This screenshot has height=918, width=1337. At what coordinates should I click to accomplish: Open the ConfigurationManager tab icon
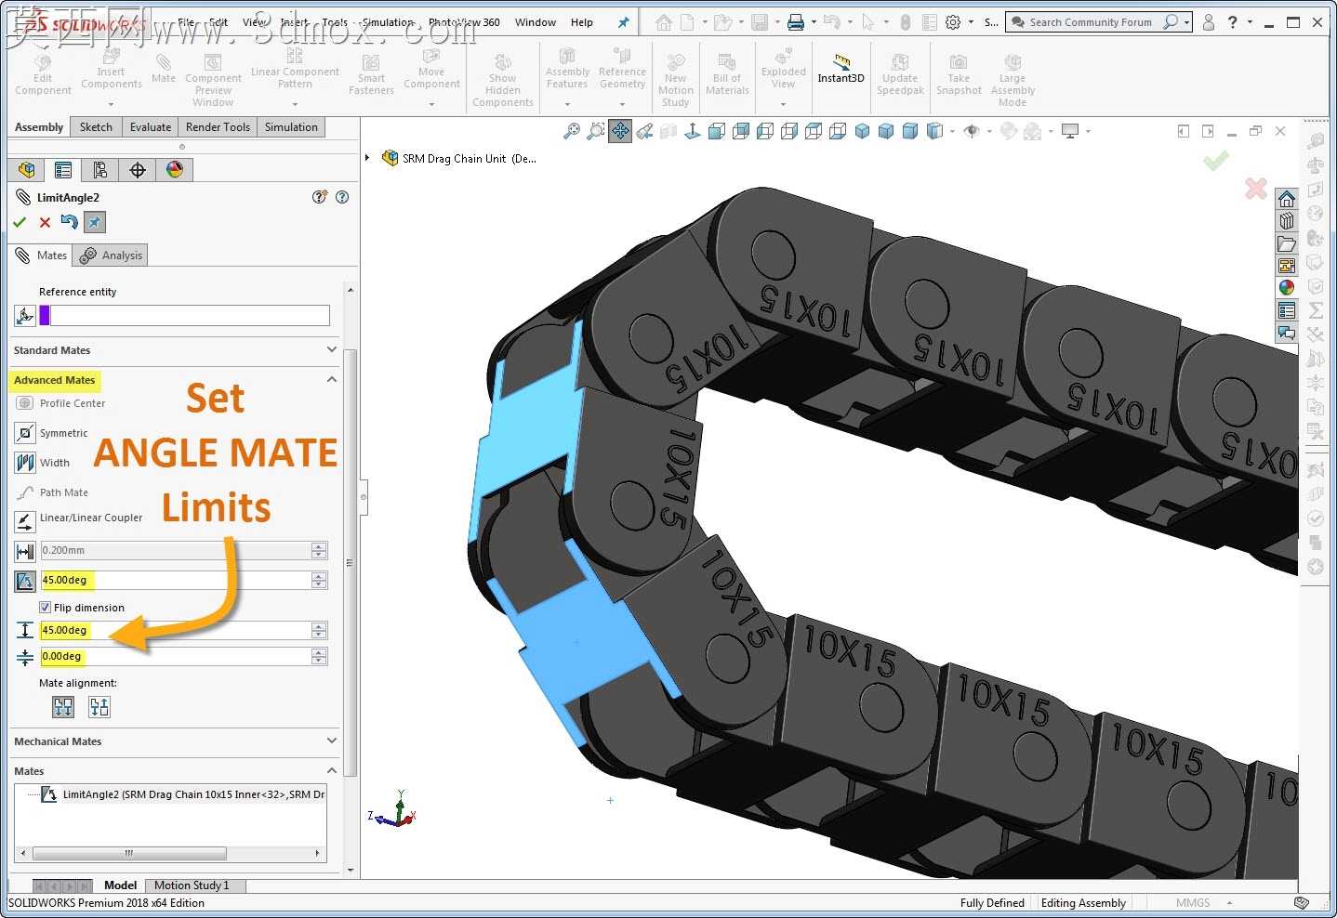99,170
